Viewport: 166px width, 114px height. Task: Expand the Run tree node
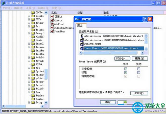(x=29, y=92)
